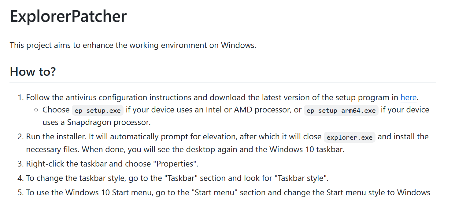Click the quoted word "Properties" in step 3
Screen dimensions: 455x198
(176, 164)
